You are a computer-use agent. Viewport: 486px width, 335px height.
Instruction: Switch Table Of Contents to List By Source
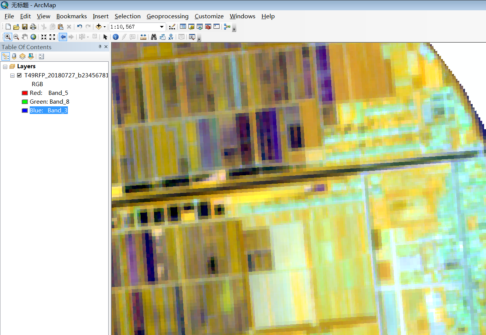pos(14,56)
